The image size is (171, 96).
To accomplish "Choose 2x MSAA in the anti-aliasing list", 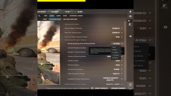I will coord(115,53).
